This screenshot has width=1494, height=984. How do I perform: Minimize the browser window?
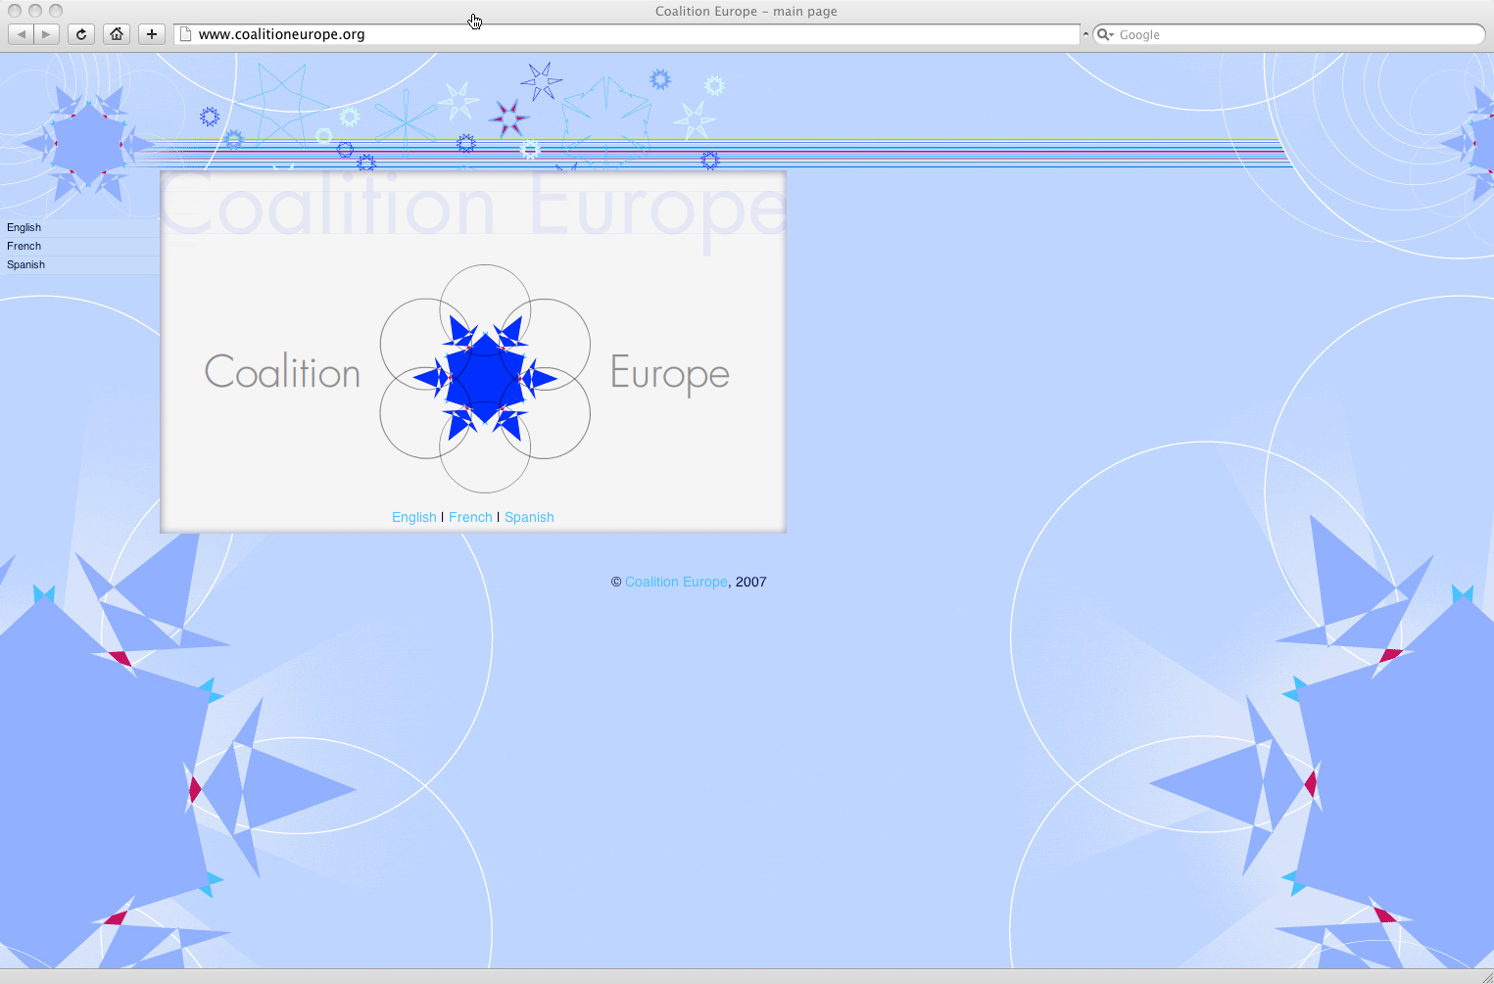[x=35, y=11]
